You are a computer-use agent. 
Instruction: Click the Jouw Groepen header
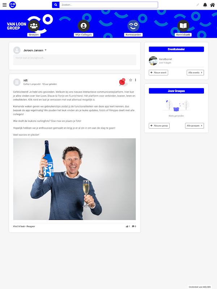[176, 91]
